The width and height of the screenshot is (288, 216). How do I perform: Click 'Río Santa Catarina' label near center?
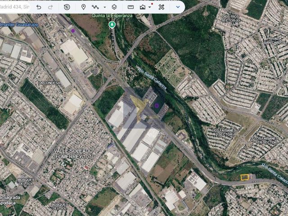pyautogui.click(x=152, y=78)
